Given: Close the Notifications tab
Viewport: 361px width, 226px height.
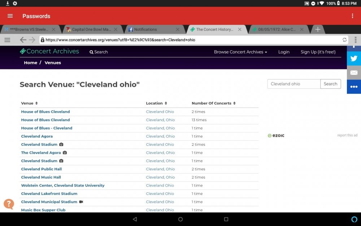Looking at the screenshot, I should click(178, 30).
